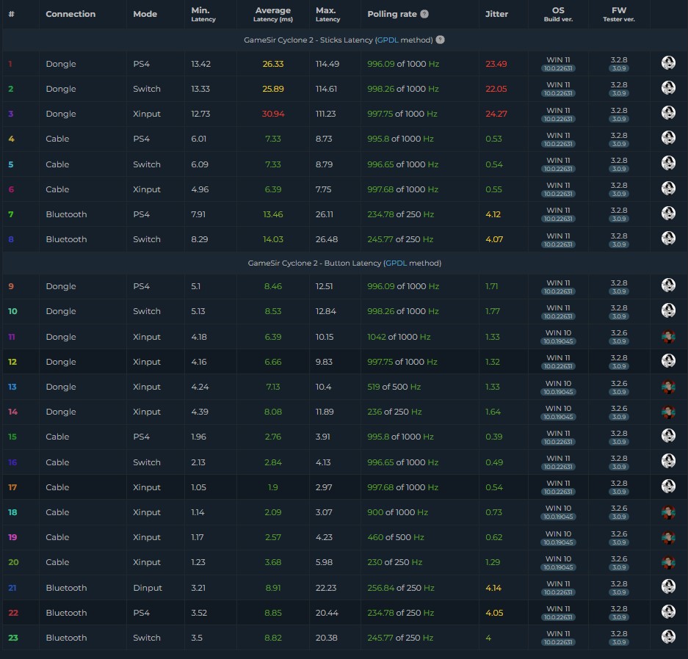Click tester avatar in row 4
The height and width of the screenshot is (659, 688).
click(x=668, y=138)
